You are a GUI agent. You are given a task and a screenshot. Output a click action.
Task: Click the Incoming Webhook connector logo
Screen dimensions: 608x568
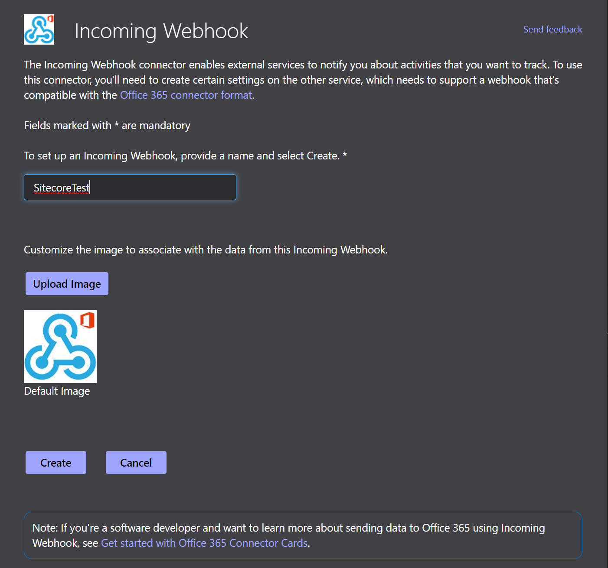pos(39,30)
